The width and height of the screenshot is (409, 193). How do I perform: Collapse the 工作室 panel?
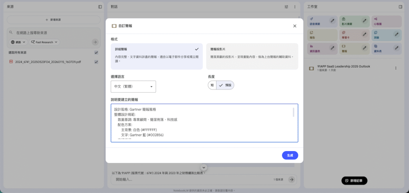[x=400, y=7]
